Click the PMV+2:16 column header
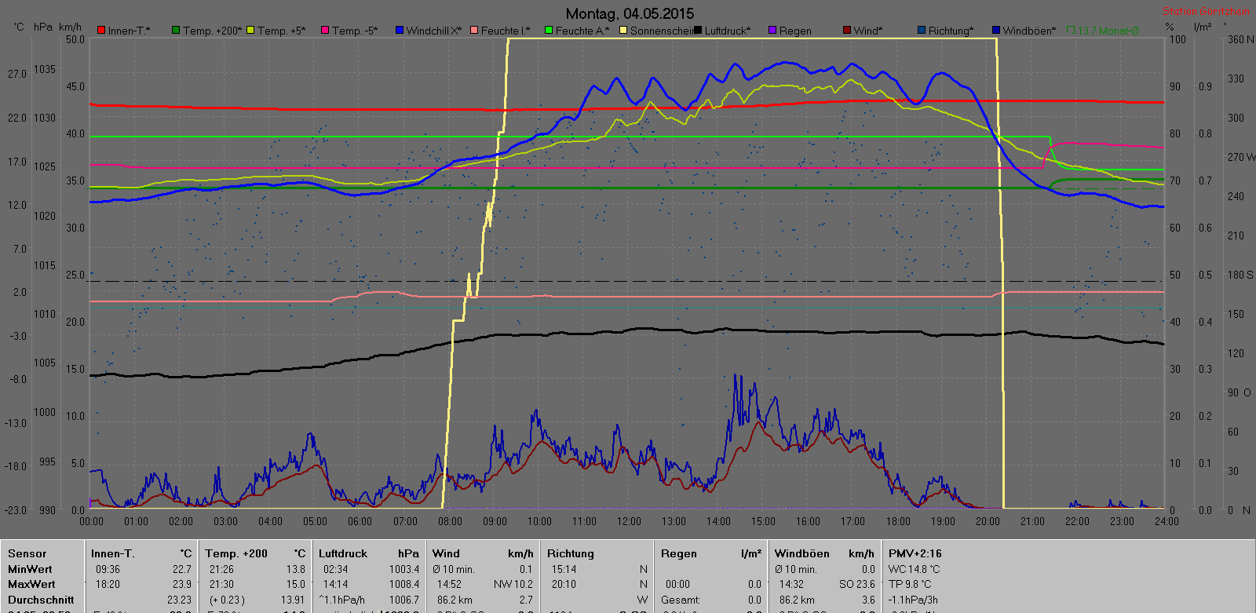 (915, 553)
